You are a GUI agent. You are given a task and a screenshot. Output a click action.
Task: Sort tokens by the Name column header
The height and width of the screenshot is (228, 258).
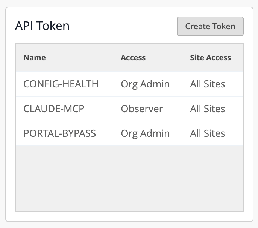click(35, 58)
